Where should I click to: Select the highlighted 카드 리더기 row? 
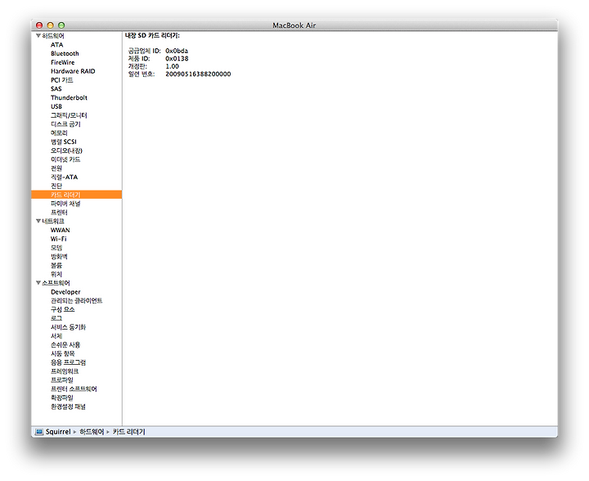(x=77, y=195)
